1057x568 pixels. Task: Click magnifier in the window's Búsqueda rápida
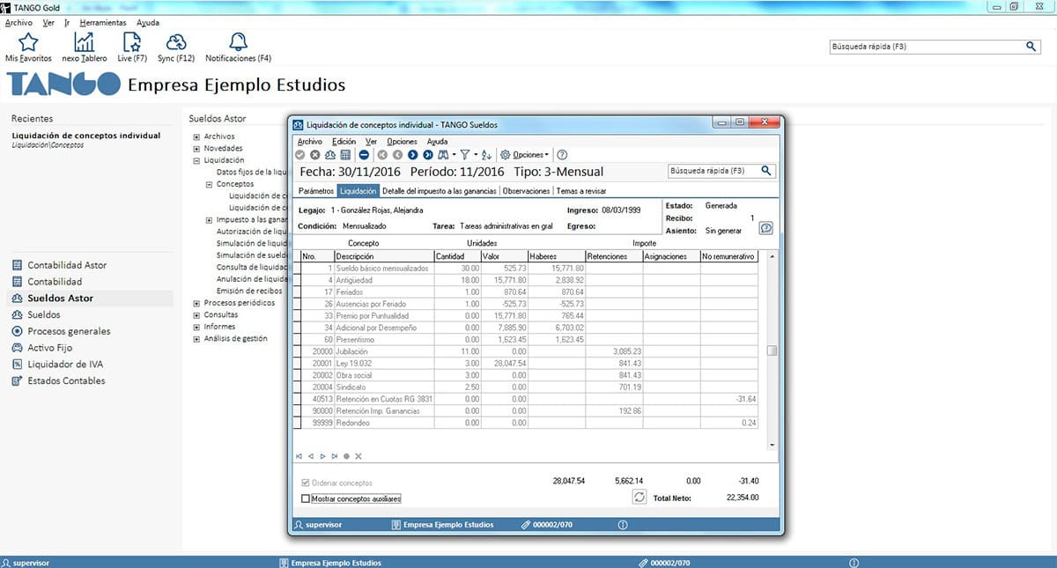coord(766,171)
